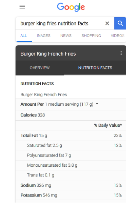Image resolution: width=139 pixels, height=208 pixels.
Task: Click the % Daily Value* header
Action: (x=108, y=125)
